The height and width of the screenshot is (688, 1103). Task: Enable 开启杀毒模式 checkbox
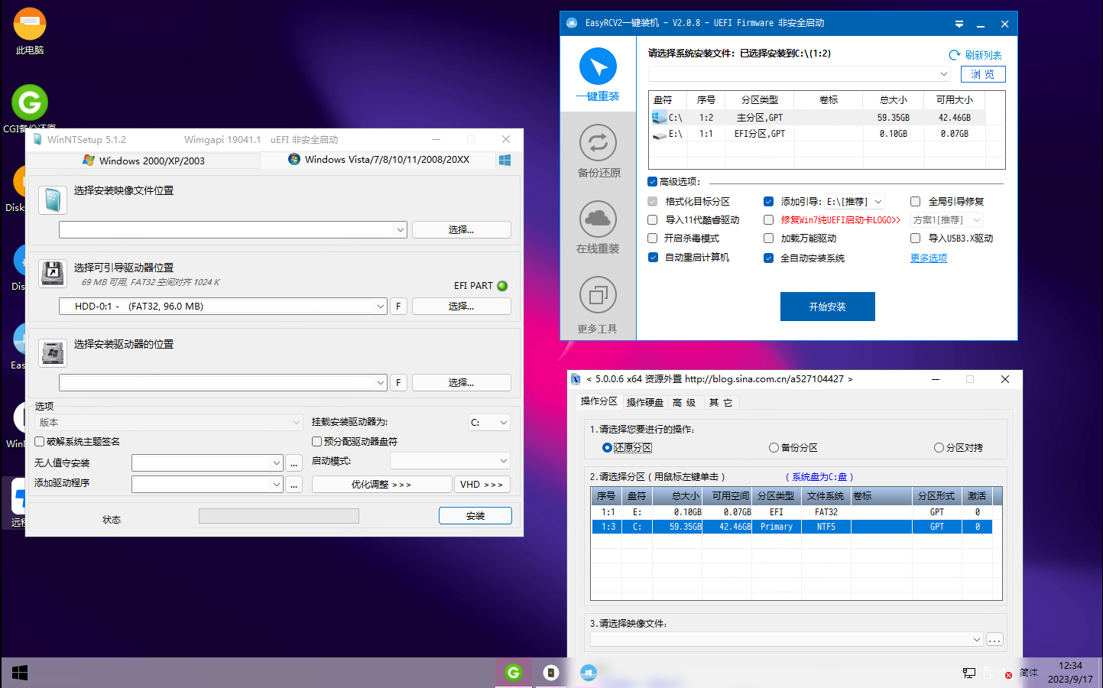(652, 239)
